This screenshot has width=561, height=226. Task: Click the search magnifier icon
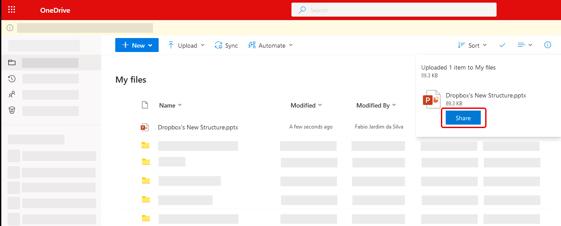[302, 10]
